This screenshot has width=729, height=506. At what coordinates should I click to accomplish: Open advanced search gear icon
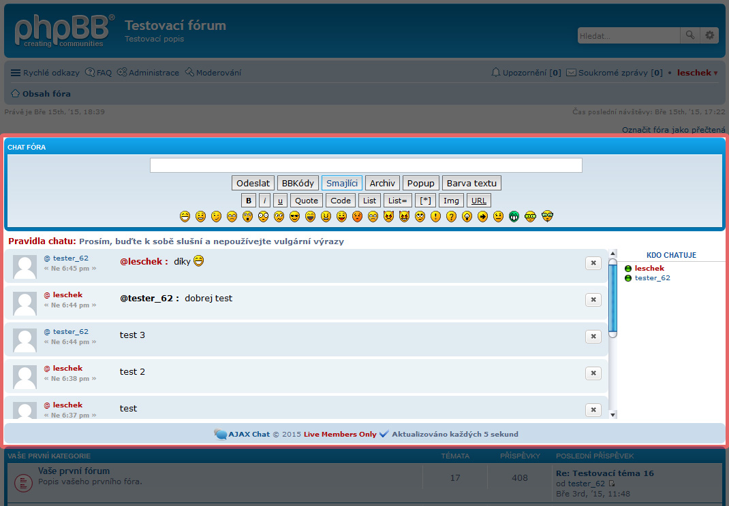709,35
